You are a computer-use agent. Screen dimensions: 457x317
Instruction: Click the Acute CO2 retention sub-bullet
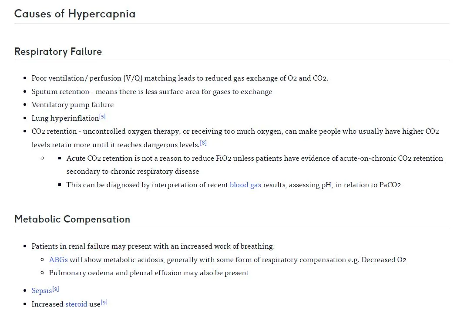click(x=255, y=165)
